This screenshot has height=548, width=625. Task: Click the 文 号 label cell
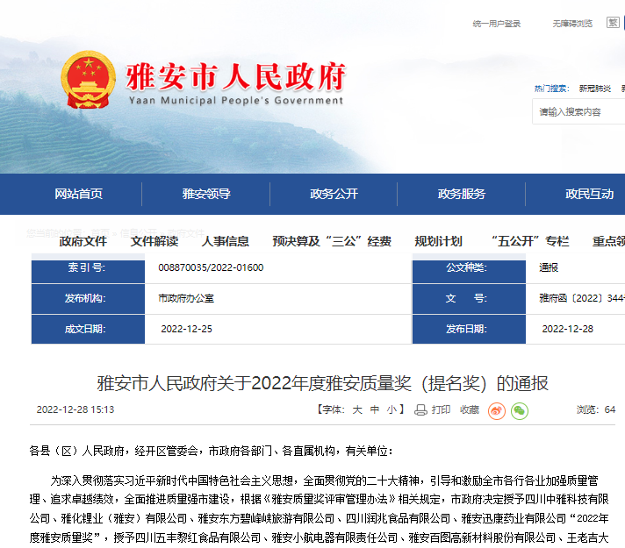(x=469, y=299)
